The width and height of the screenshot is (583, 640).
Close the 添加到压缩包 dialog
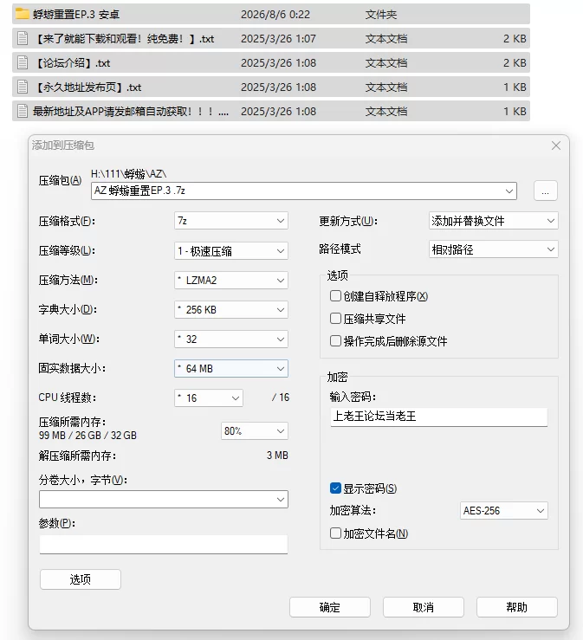coord(555,145)
